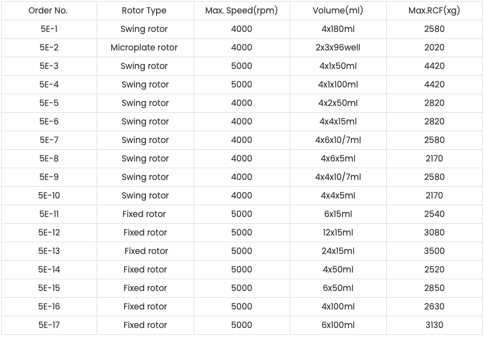Viewport: 485px width, 337px height.
Task: Click the Order No. column header
Action: pos(48,11)
